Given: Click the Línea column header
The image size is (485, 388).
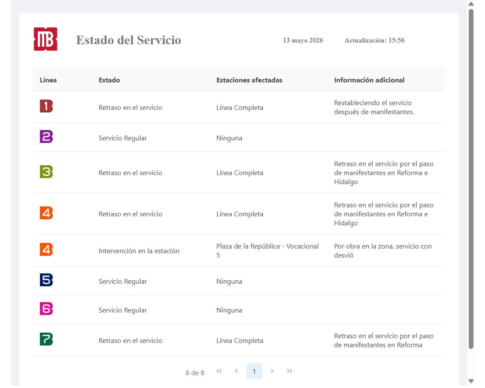Looking at the screenshot, I should pos(48,80).
